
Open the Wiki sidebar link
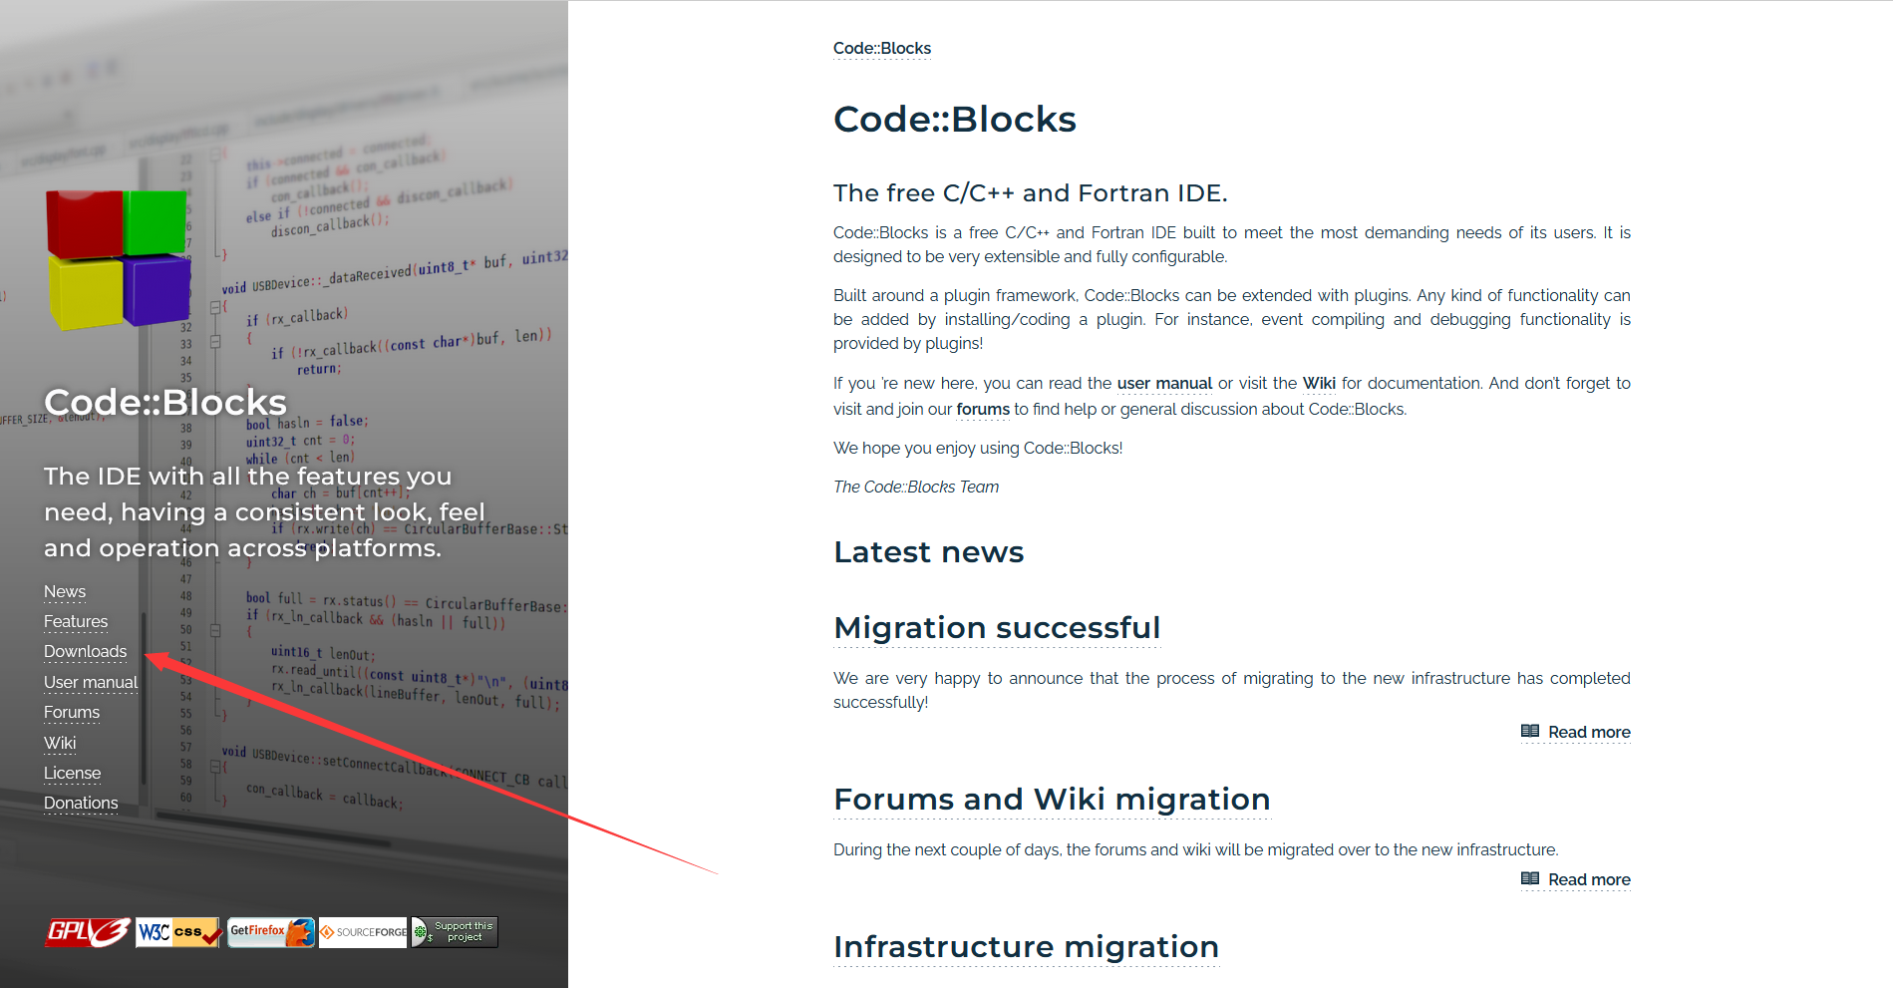click(x=60, y=743)
